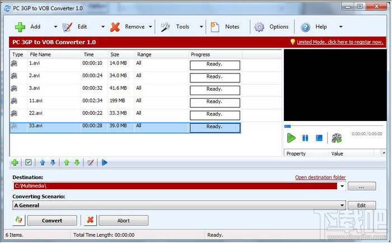Expand the Remove dropdown arrow

(150, 27)
